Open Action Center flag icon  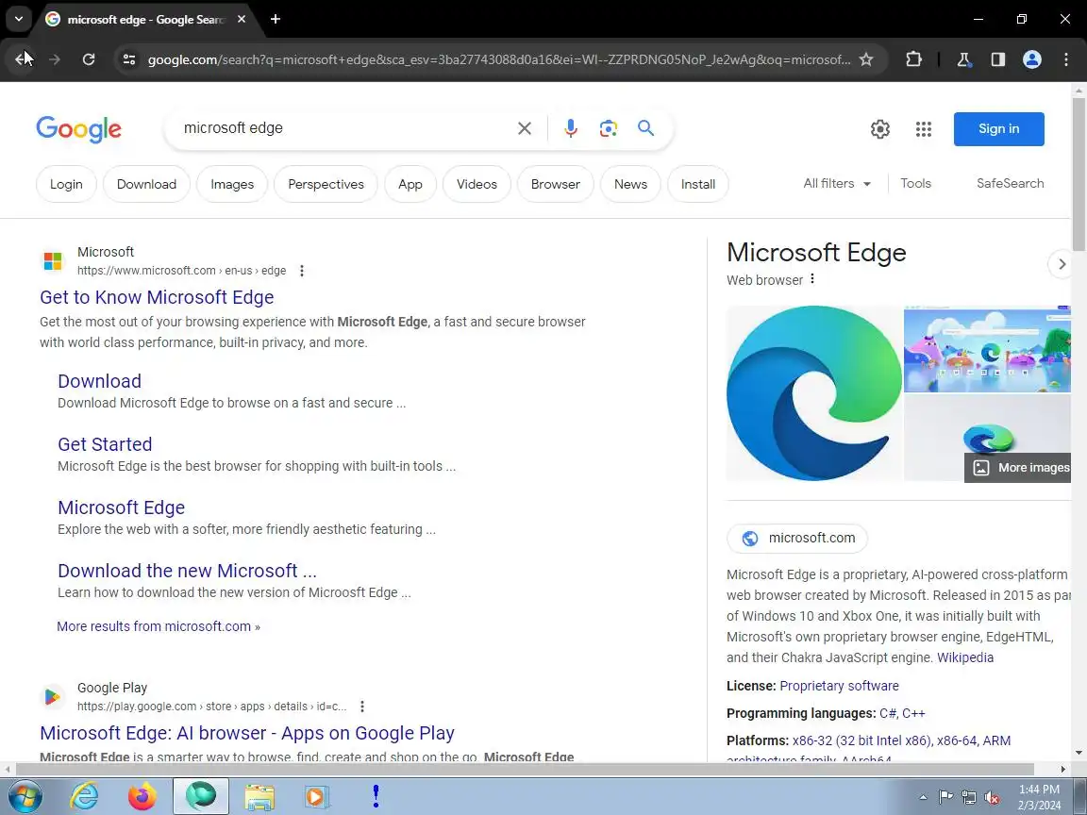pos(945,797)
